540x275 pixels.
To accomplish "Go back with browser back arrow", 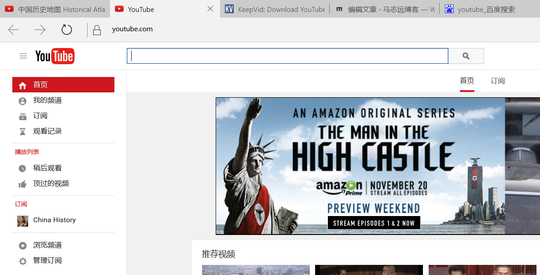I will 14,29.
